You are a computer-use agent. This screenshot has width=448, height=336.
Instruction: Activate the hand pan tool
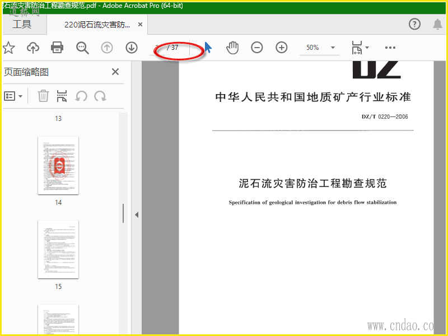pyautogui.click(x=232, y=48)
